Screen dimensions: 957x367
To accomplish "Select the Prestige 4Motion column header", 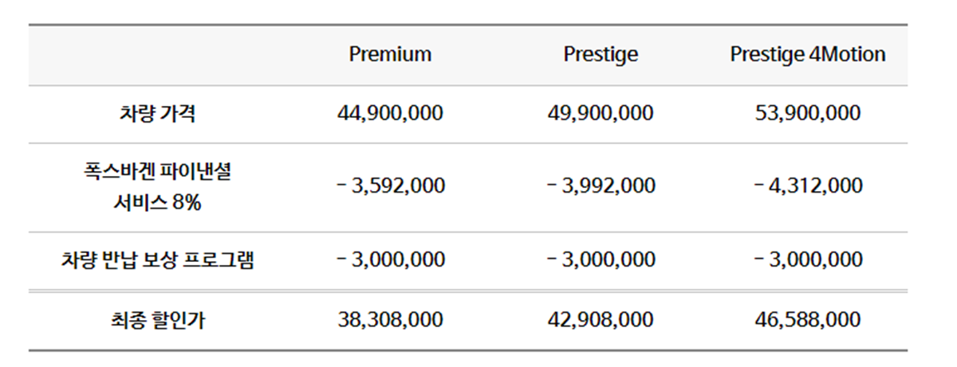I will [x=808, y=54].
